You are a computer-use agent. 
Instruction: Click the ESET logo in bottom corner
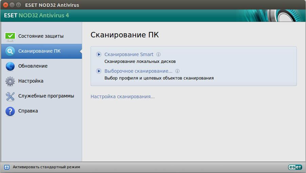pyautogui.click(x=295, y=167)
